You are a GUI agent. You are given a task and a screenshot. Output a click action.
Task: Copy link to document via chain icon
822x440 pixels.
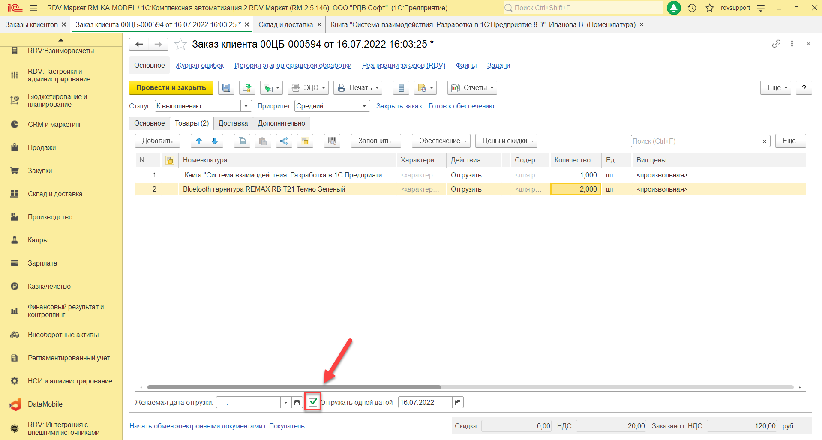point(776,44)
